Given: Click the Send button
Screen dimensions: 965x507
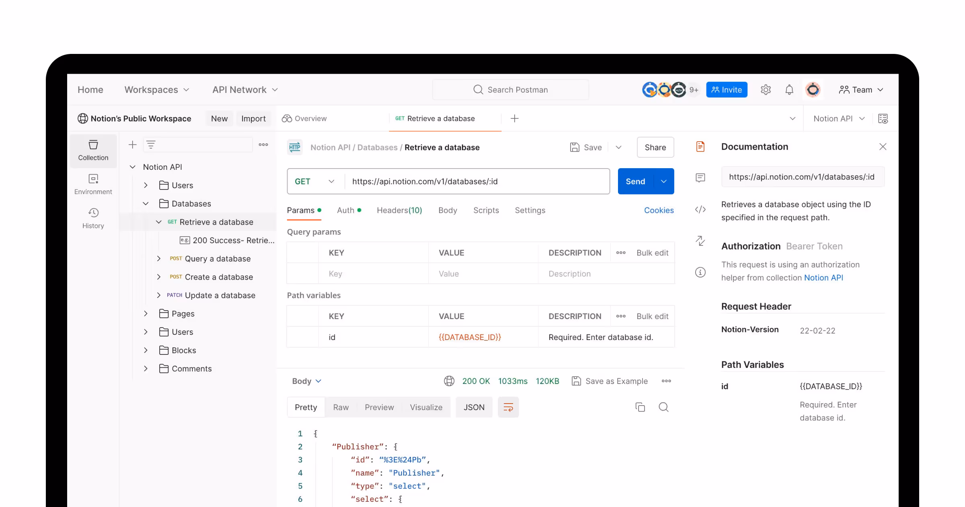Looking at the screenshot, I should [635, 181].
